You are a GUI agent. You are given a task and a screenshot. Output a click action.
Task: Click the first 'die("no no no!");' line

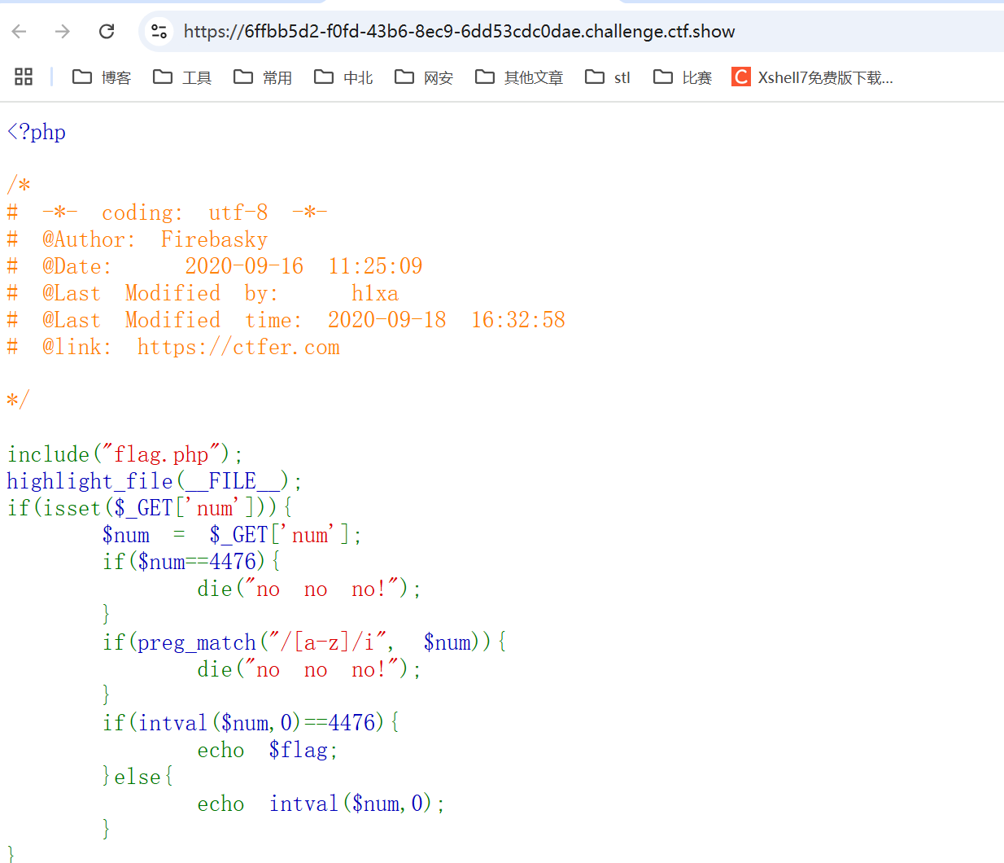(309, 589)
